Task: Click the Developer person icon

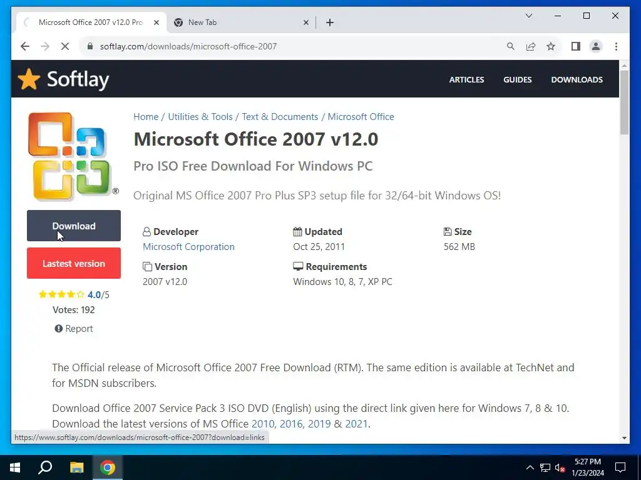Action: tap(146, 232)
